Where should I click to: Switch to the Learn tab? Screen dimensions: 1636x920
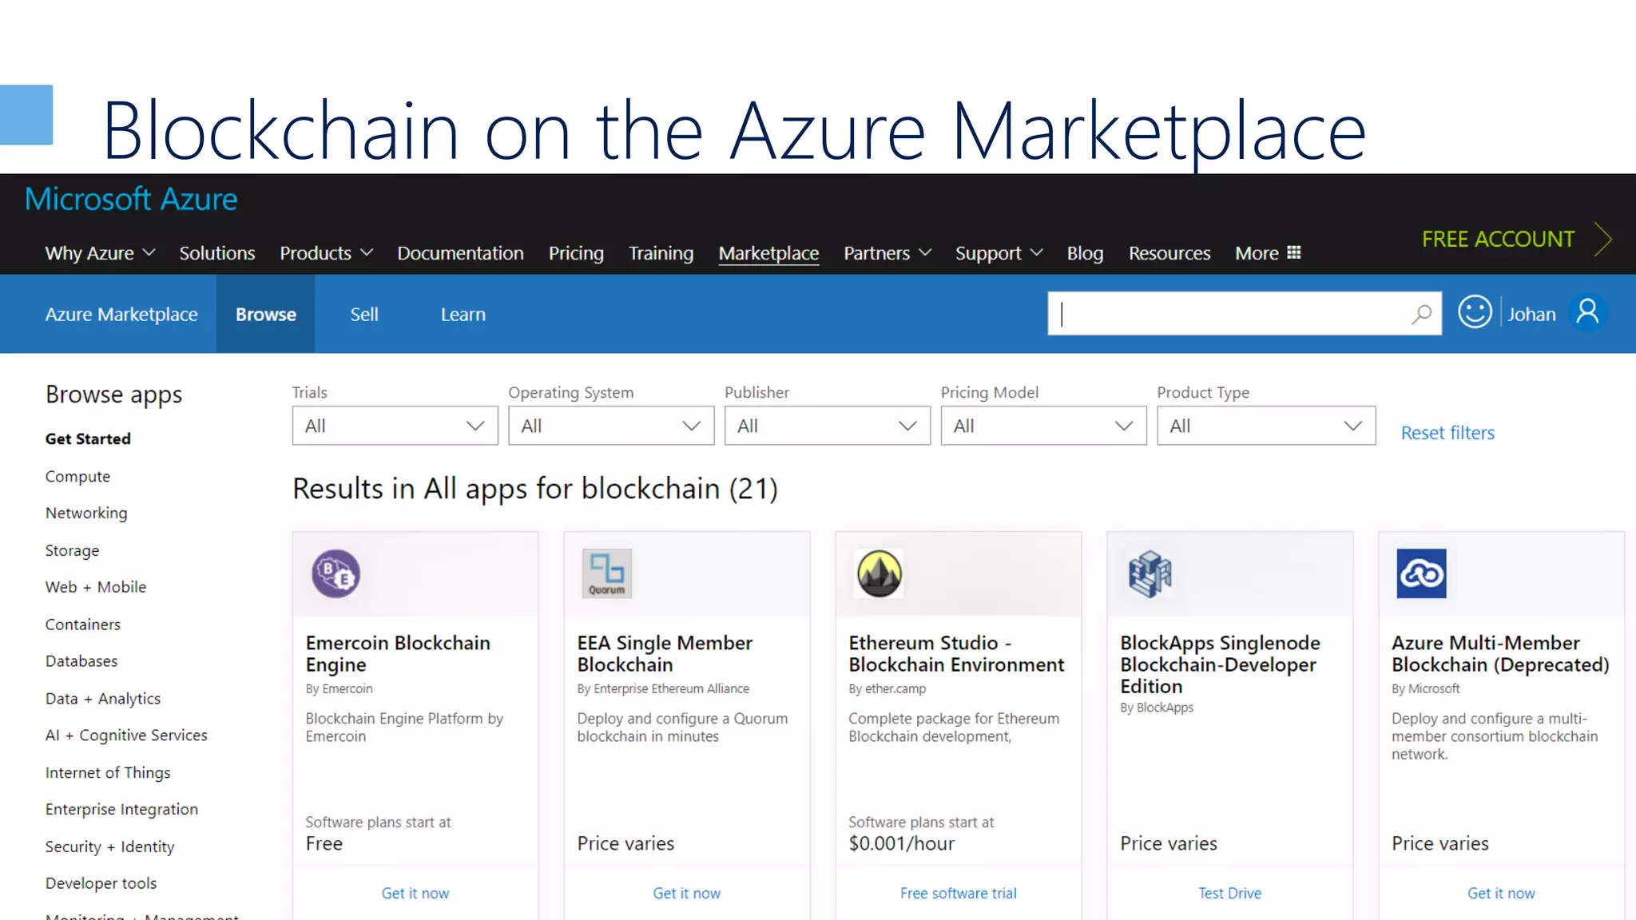[x=463, y=314]
